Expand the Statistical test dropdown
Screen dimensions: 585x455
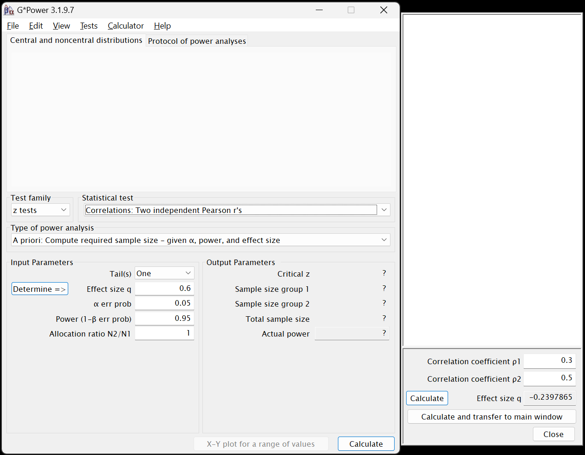pyautogui.click(x=237, y=210)
